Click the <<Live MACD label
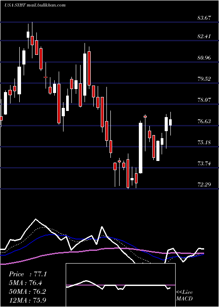This screenshot has height=307, width=219. tap(184, 295)
